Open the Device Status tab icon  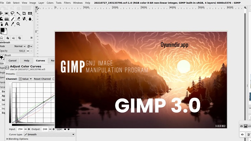pyautogui.click(x=7, y=38)
